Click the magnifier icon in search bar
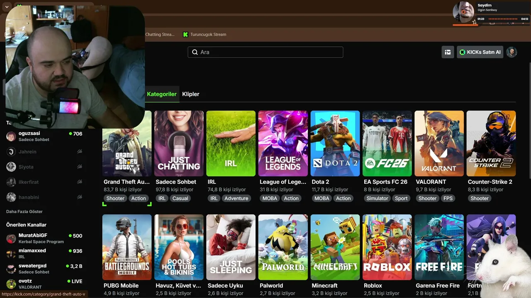The width and height of the screenshot is (531, 298). (x=195, y=52)
